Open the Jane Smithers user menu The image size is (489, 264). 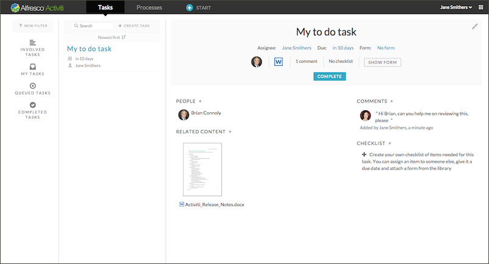[456, 7]
